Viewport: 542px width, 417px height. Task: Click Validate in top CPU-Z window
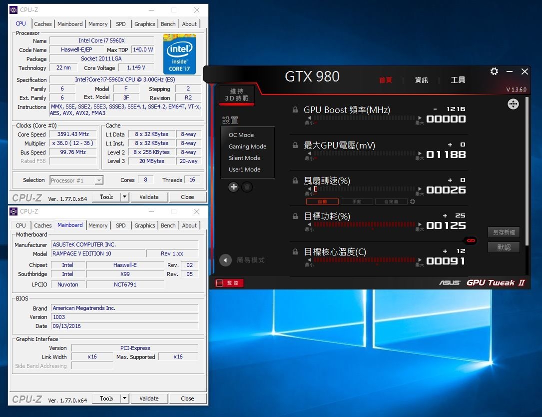point(149,197)
